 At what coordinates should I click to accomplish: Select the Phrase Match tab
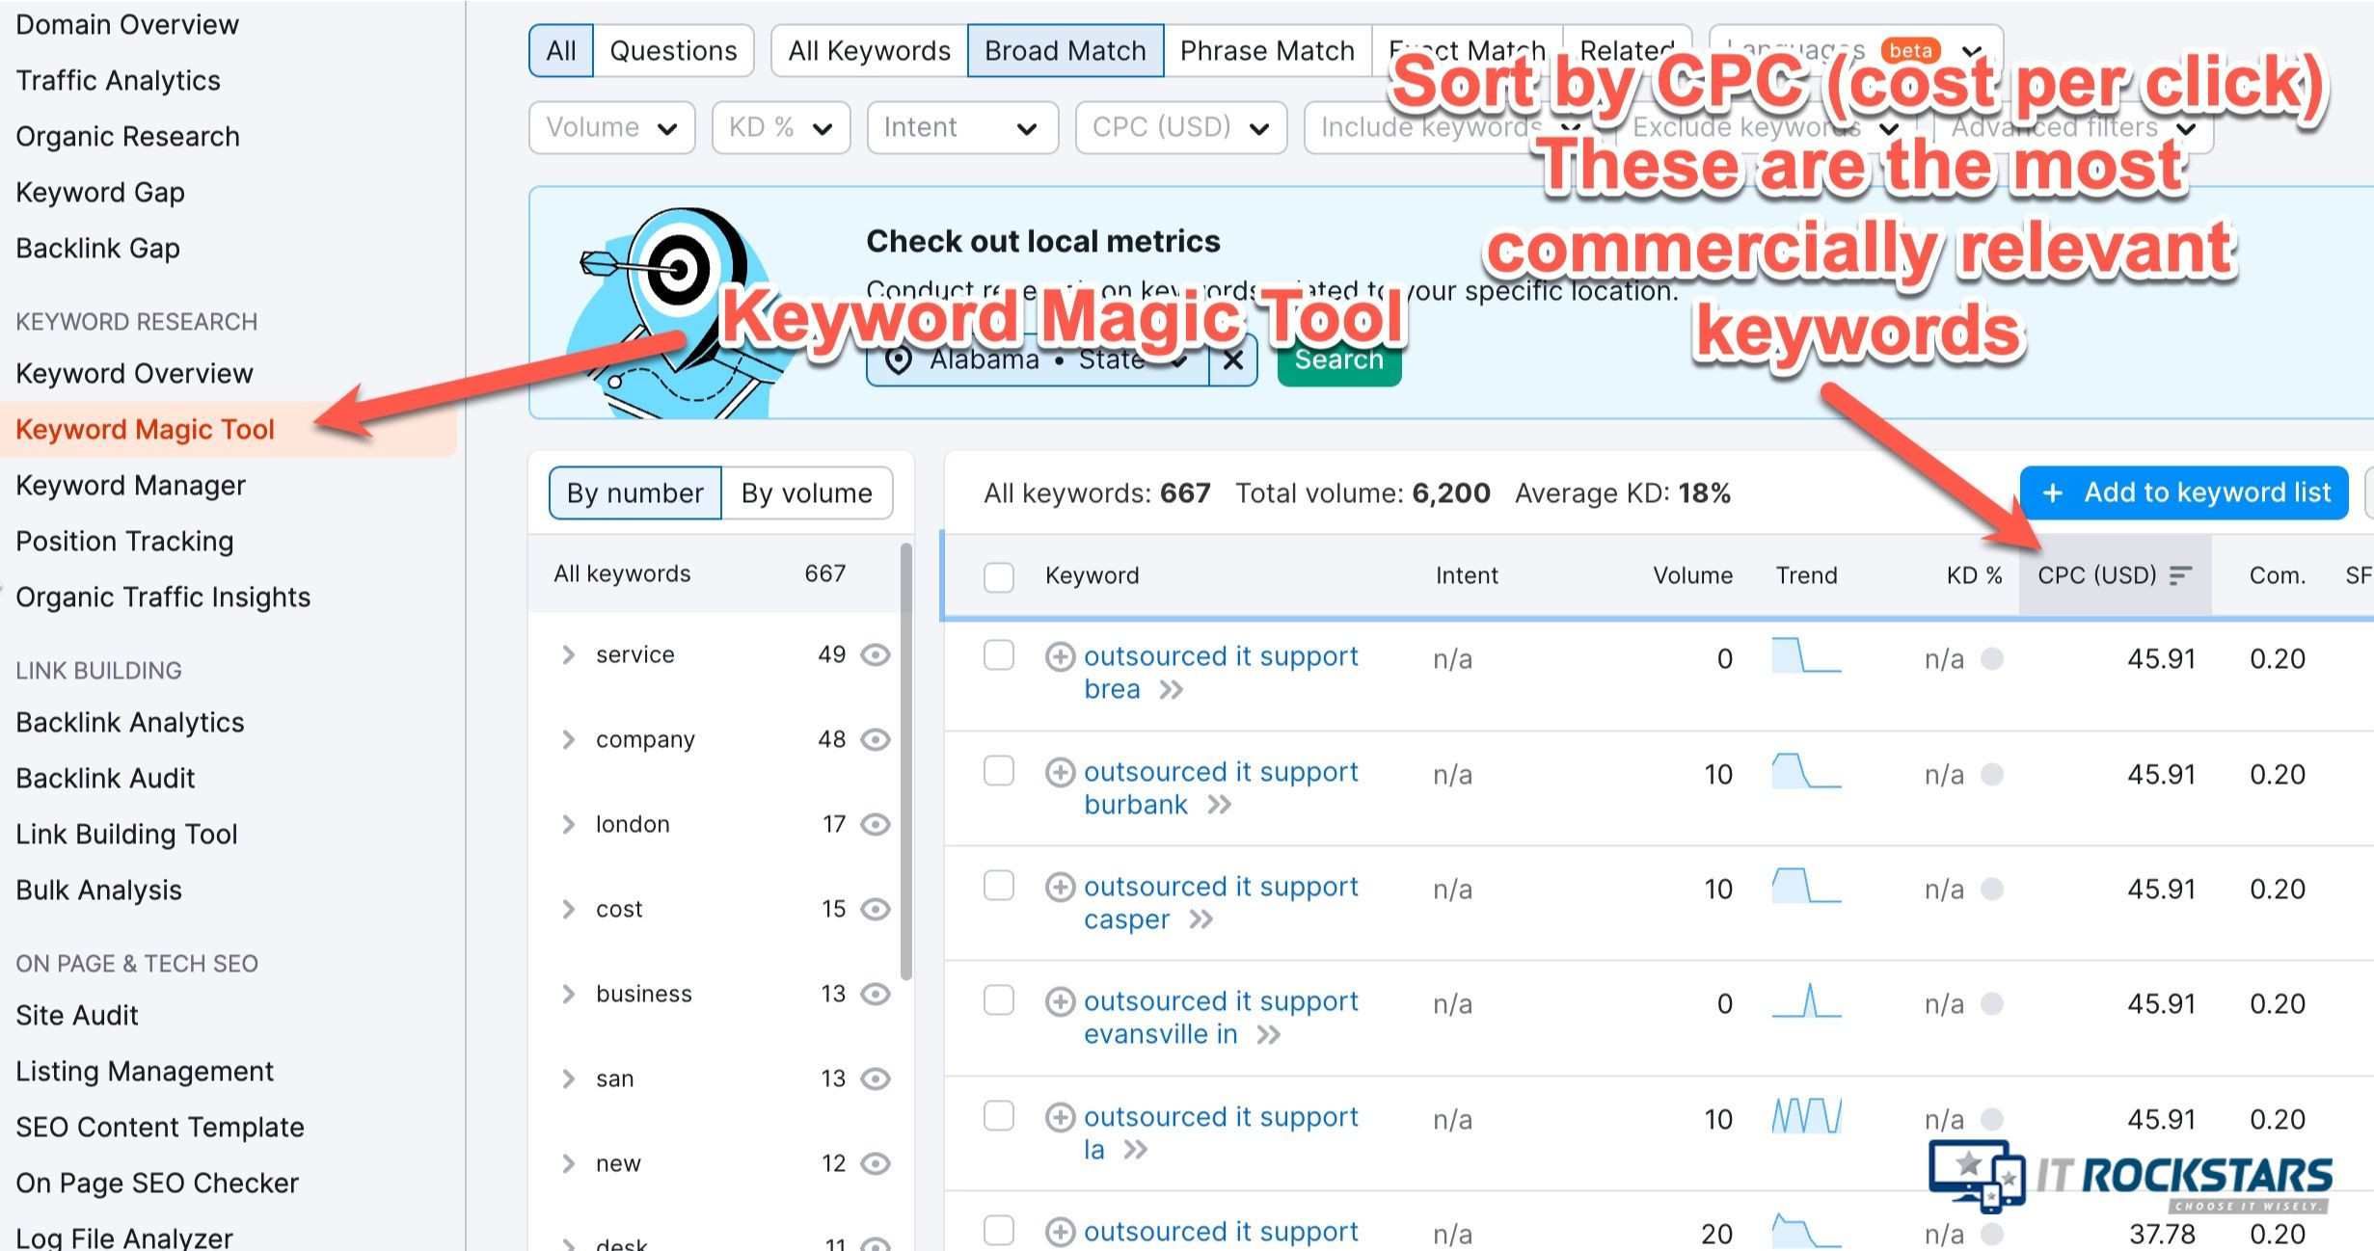[1267, 51]
